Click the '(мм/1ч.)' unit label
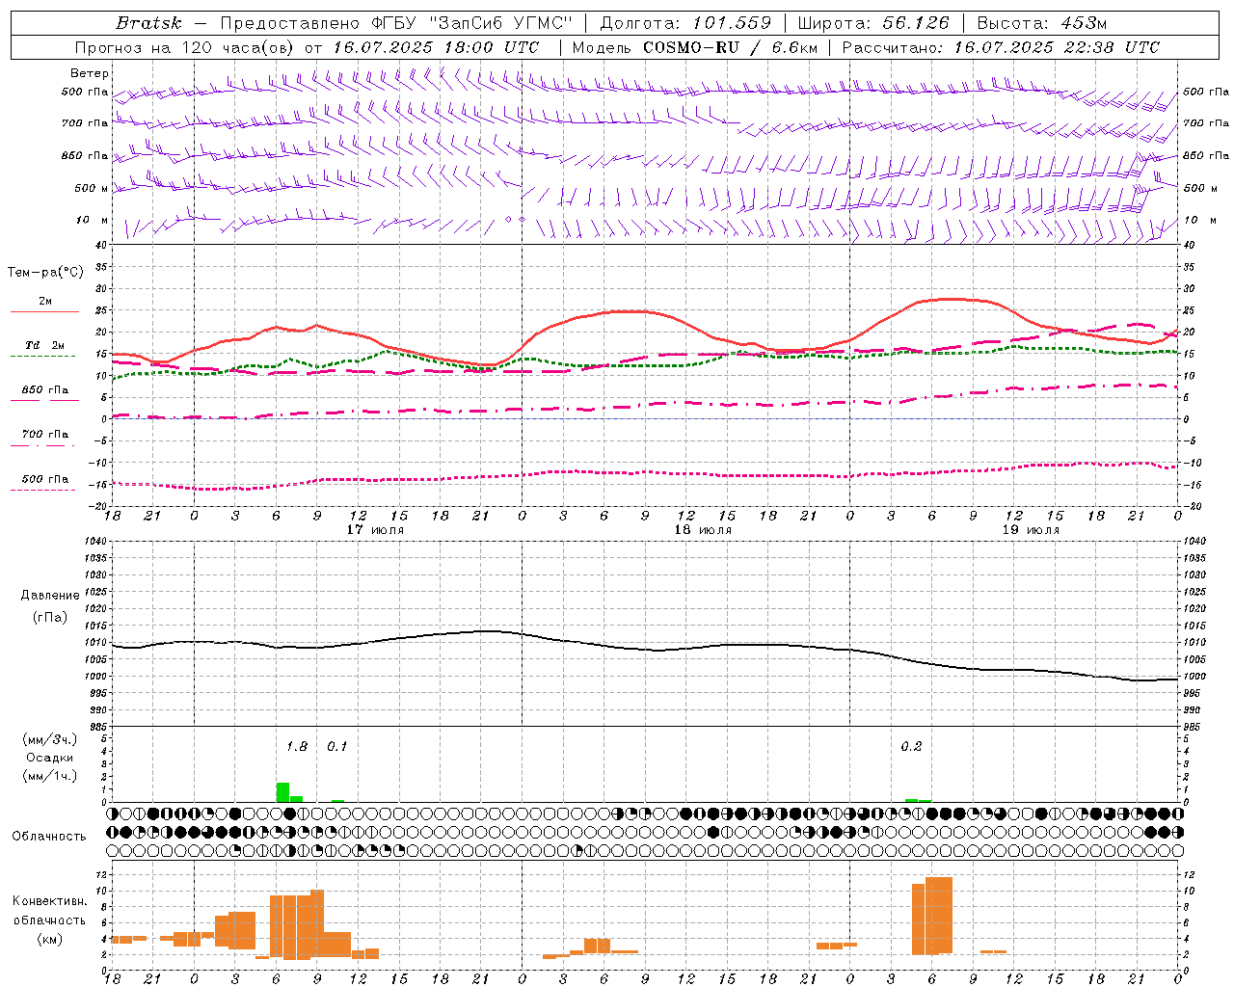The image size is (1234, 987). click(49, 776)
